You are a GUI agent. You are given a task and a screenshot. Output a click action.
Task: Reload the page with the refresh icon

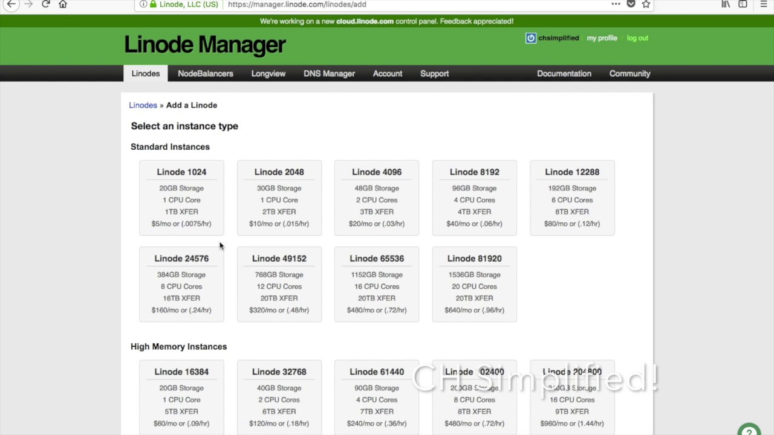click(x=45, y=4)
